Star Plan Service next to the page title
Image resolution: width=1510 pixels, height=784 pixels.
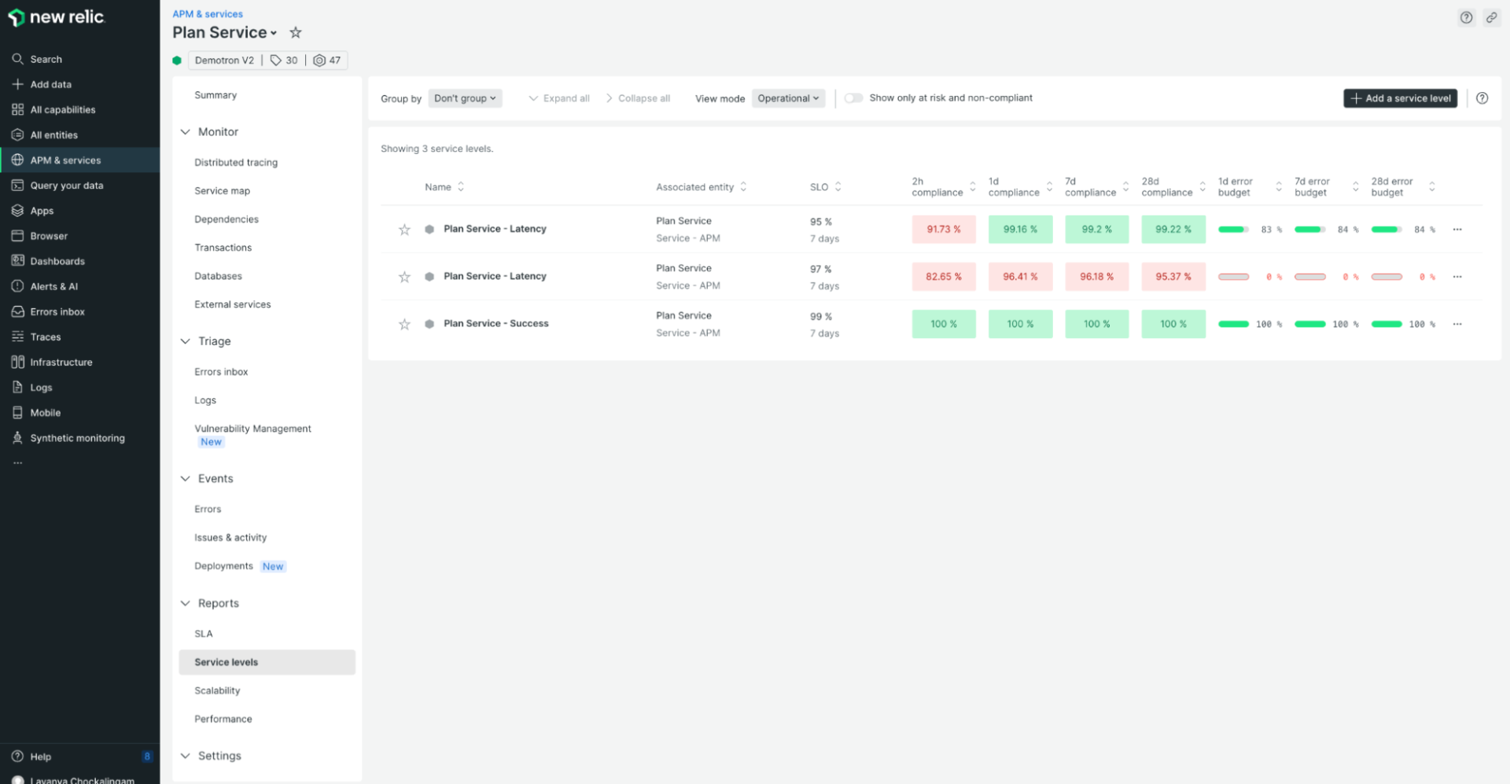[295, 32]
